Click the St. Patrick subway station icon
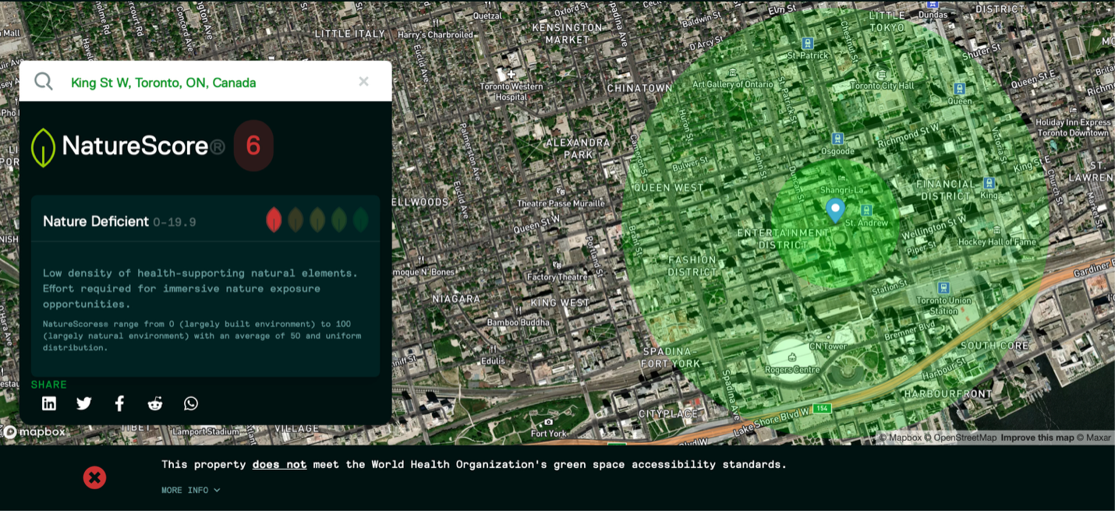Image resolution: width=1115 pixels, height=514 pixels. pyautogui.click(x=808, y=44)
